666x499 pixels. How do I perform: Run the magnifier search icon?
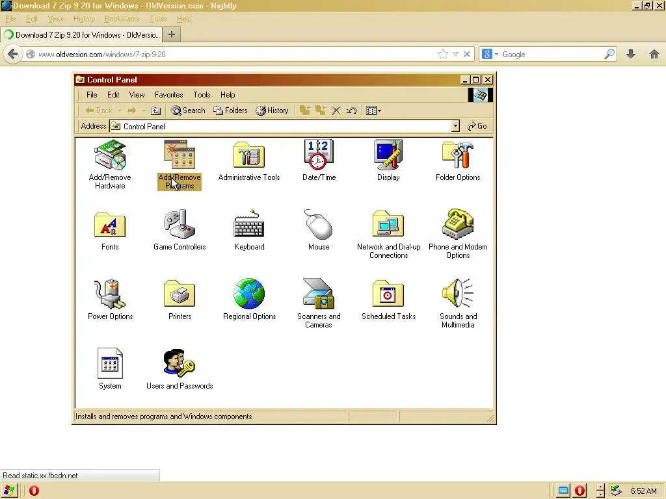609,54
